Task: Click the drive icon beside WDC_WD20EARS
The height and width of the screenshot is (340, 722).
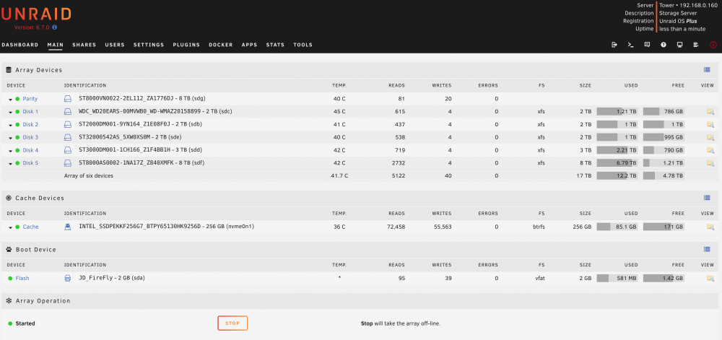Action: 68,111
